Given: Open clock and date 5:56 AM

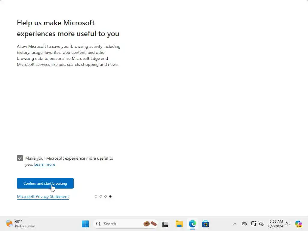Looking at the screenshot, I should (276, 224).
